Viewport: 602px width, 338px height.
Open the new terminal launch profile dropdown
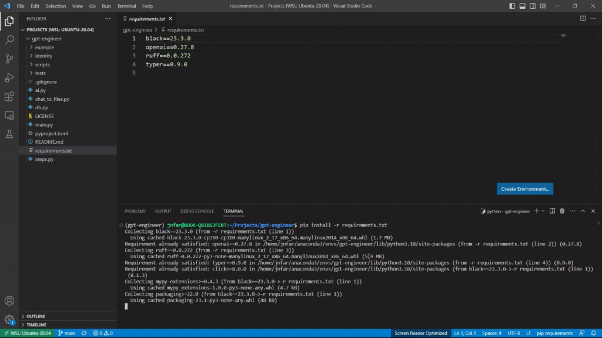(543, 211)
